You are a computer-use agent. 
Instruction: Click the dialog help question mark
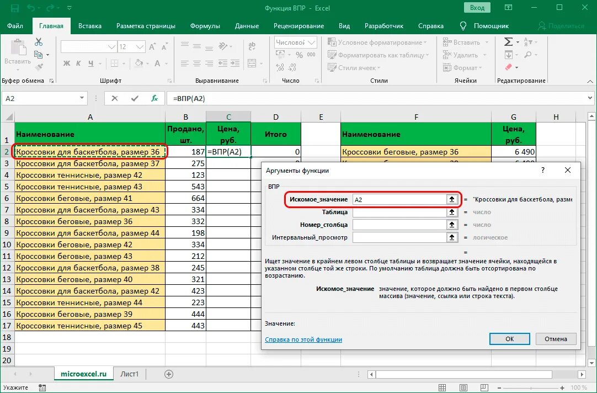543,170
